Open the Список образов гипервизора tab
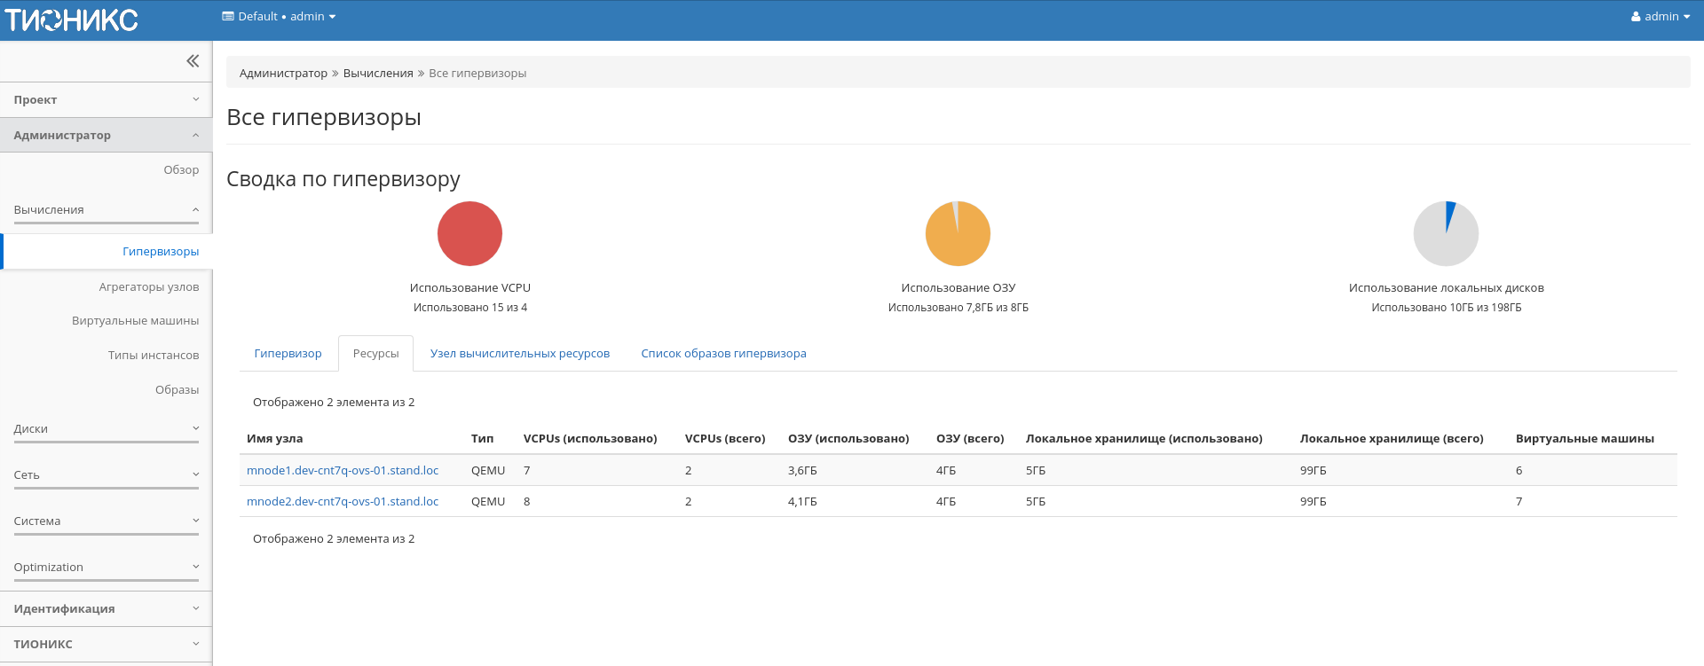1704x666 pixels. 723,354
